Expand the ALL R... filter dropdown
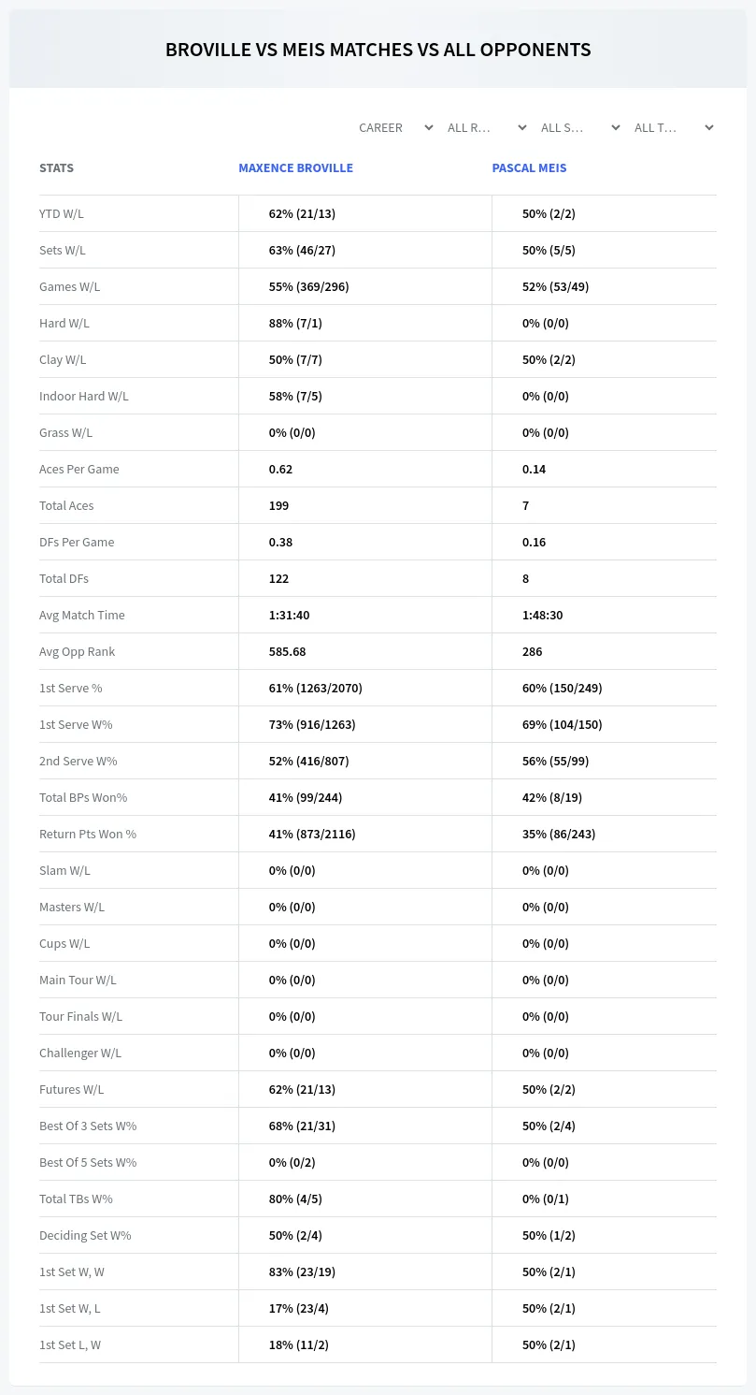 tap(487, 127)
